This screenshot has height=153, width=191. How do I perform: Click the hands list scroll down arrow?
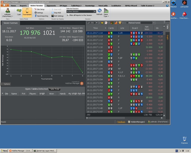point(164,115)
